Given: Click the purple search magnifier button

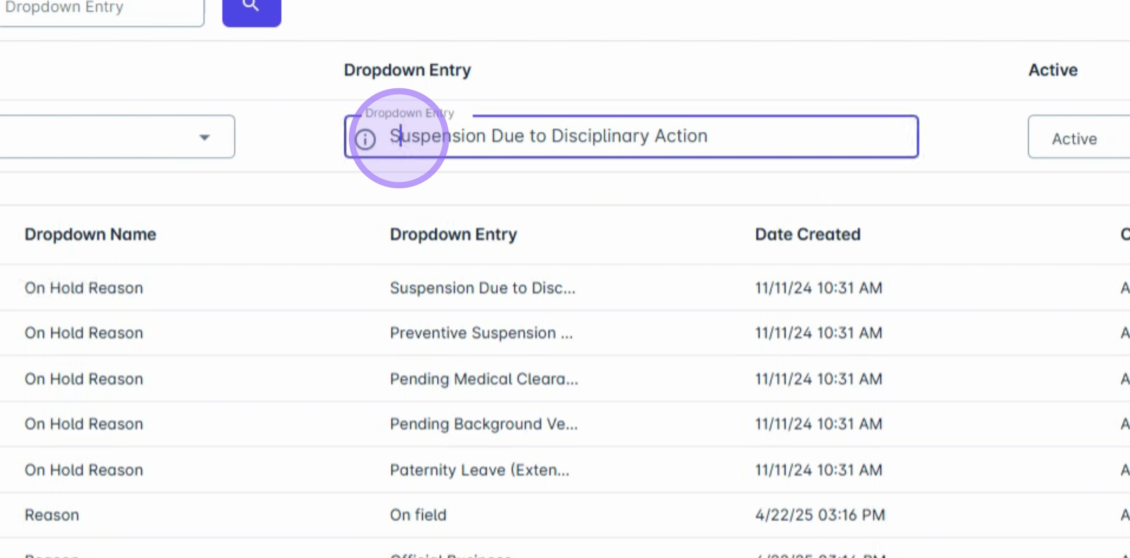Looking at the screenshot, I should (251, 9).
